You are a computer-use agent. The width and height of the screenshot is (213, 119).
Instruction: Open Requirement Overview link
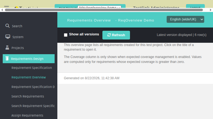(x=29, y=77)
